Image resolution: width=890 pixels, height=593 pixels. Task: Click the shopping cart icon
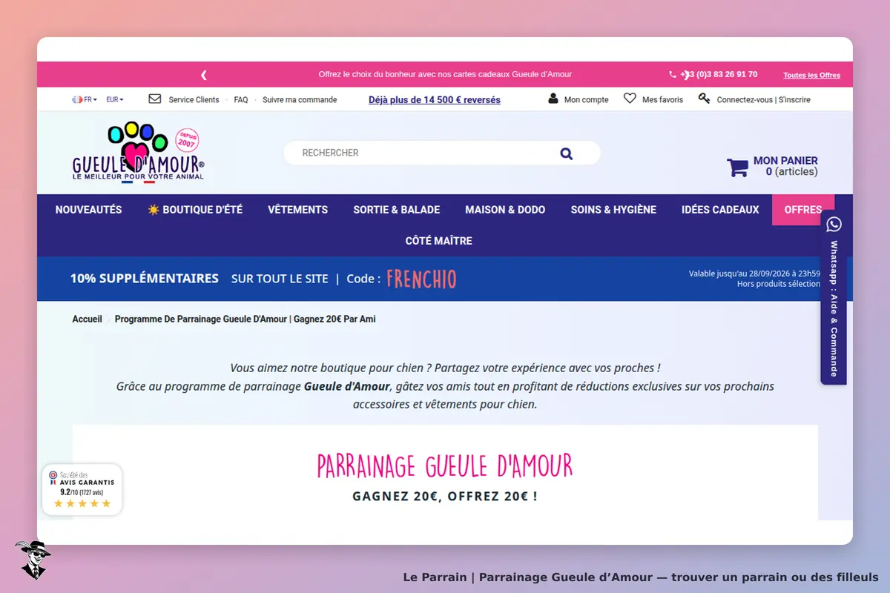click(x=737, y=168)
